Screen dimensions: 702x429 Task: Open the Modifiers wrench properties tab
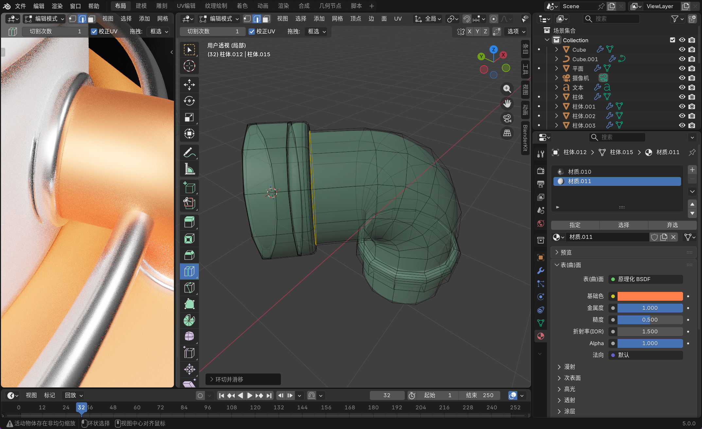[x=541, y=271]
